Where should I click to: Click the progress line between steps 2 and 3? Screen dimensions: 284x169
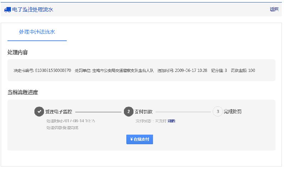pyautogui.click(x=183, y=112)
